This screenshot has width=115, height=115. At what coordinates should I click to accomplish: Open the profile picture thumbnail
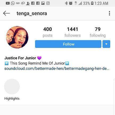coord(17,37)
